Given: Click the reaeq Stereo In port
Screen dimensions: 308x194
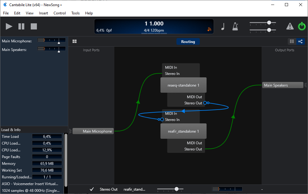Looking at the screenshot, I should (x=172, y=74).
